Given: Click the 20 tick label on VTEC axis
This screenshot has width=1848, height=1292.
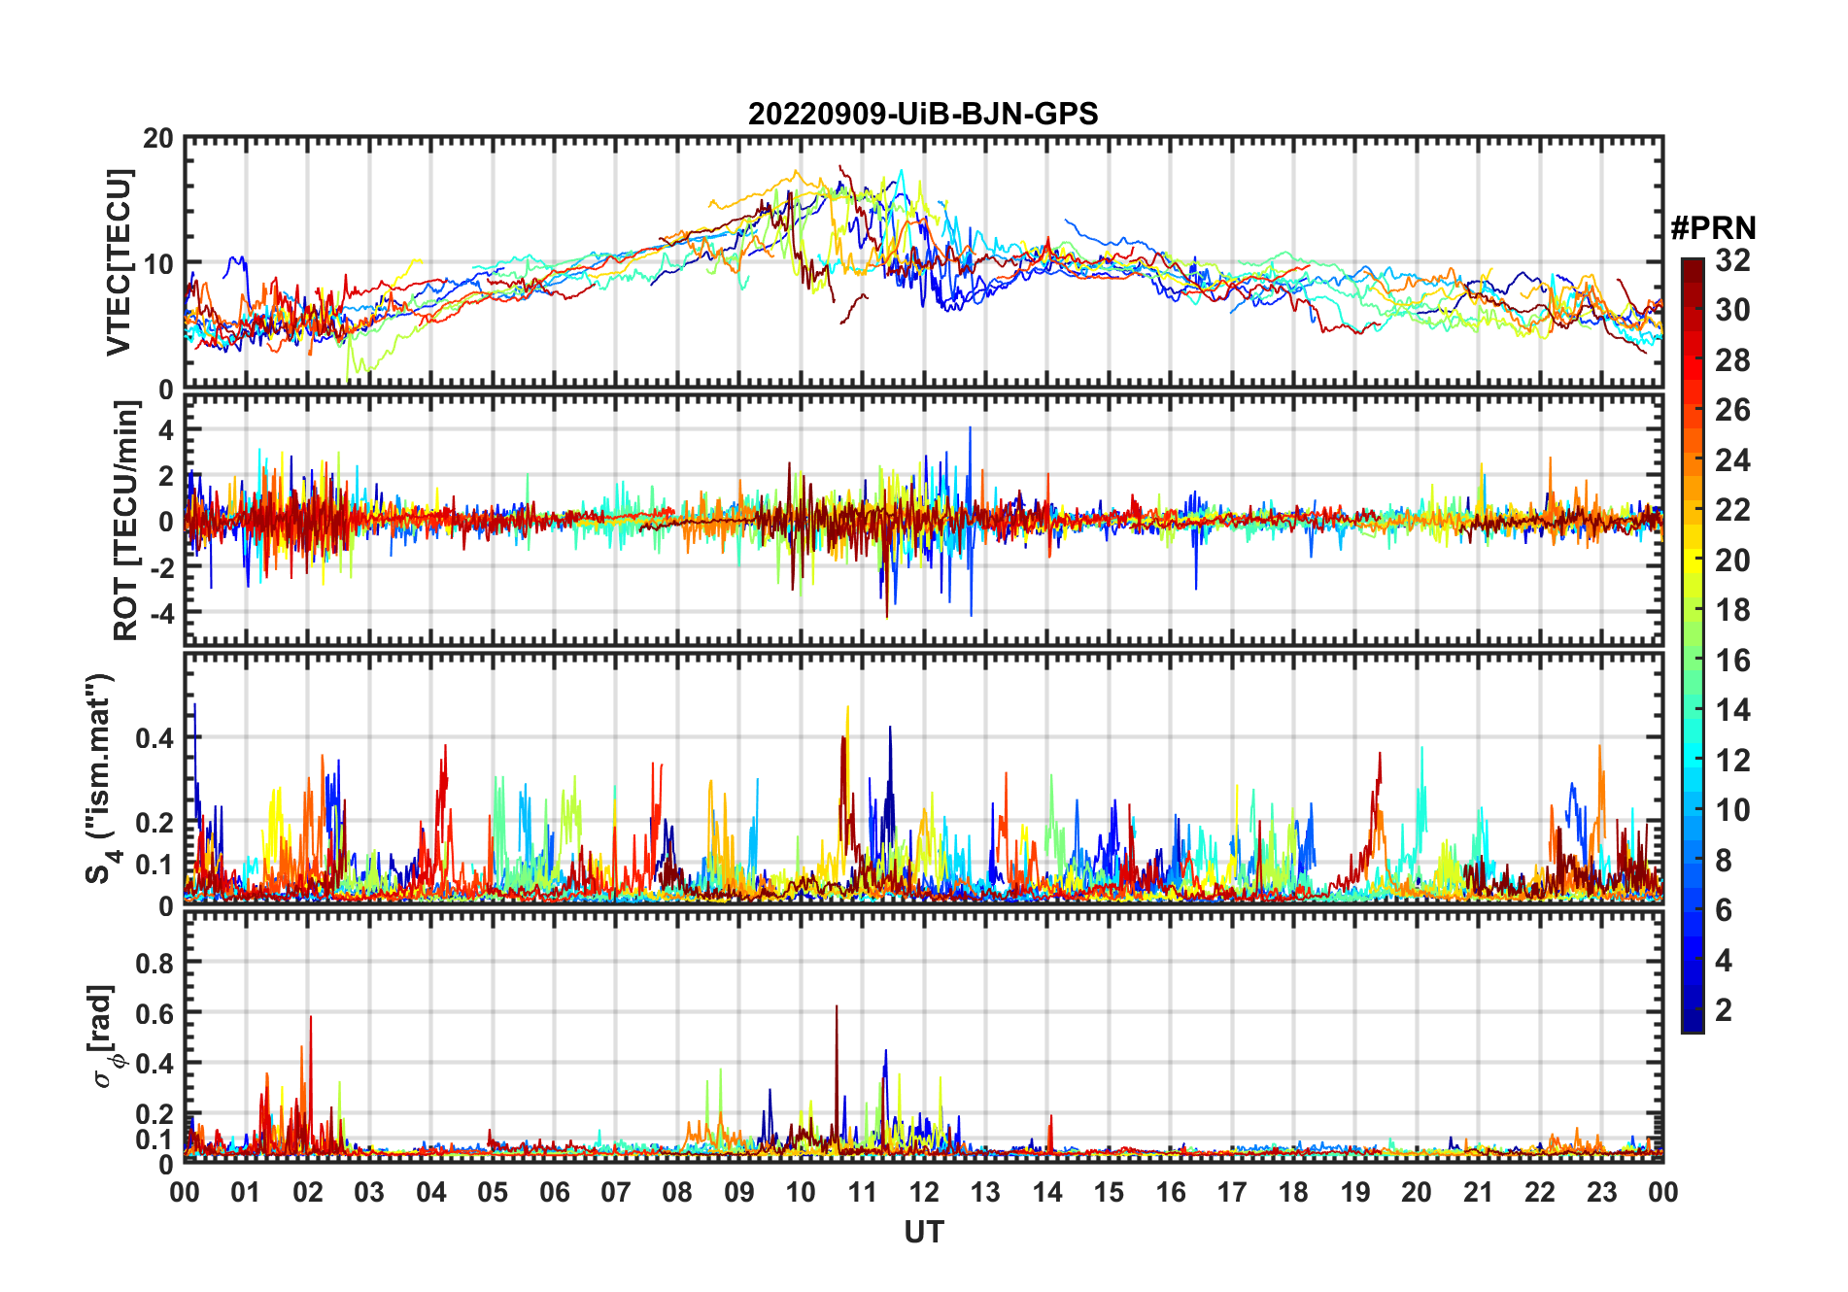Looking at the screenshot, I should [158, 139].
